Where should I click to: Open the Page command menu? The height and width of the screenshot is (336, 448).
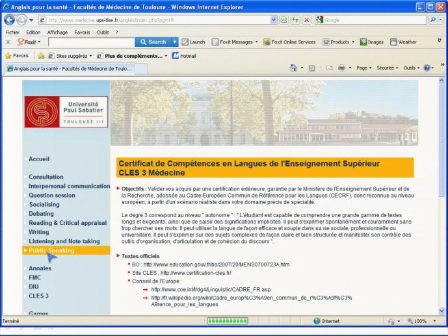[x=363, y=68]
